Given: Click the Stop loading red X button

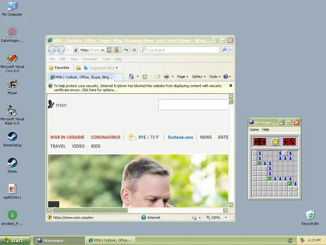Looking at the screenshot, I should pyautogui.click(x=134, y=50).
